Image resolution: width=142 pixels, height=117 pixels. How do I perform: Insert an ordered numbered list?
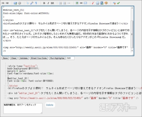click(x=65, y=3)
